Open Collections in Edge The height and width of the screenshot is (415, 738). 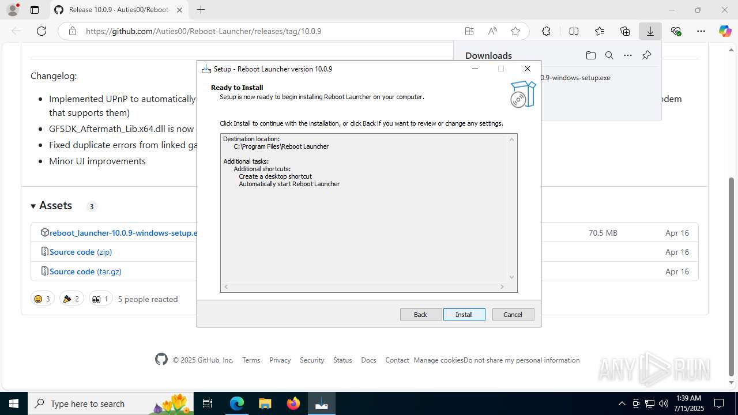coord(625,31)
